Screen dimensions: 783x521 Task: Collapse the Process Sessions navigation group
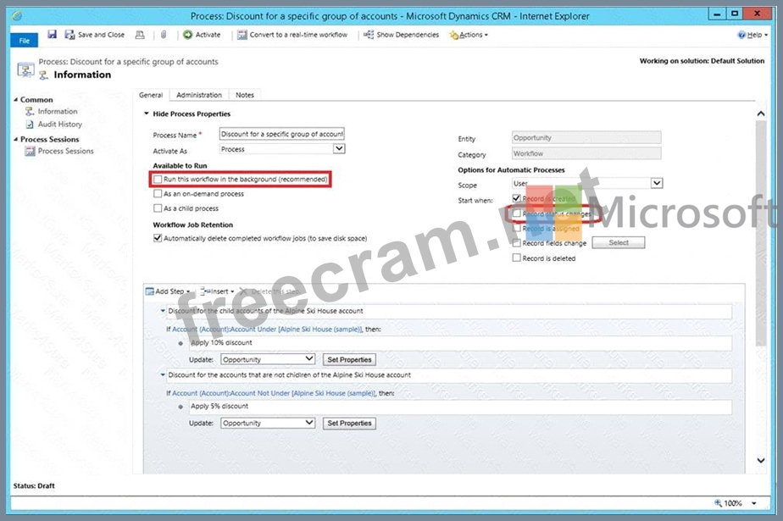[16, 139]
